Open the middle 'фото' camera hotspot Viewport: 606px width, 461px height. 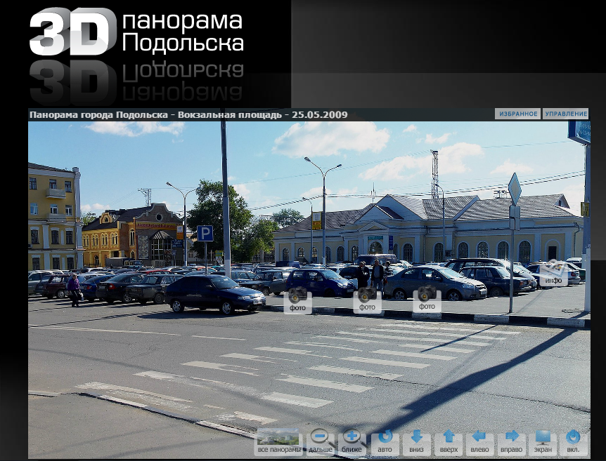(367, 299)
